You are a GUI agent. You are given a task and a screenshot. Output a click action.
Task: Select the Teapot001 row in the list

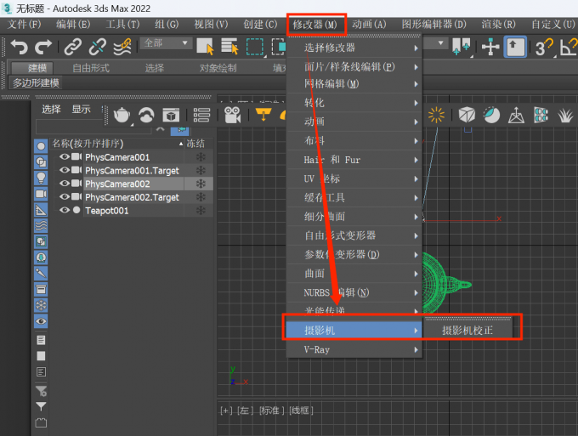(133, 211)
